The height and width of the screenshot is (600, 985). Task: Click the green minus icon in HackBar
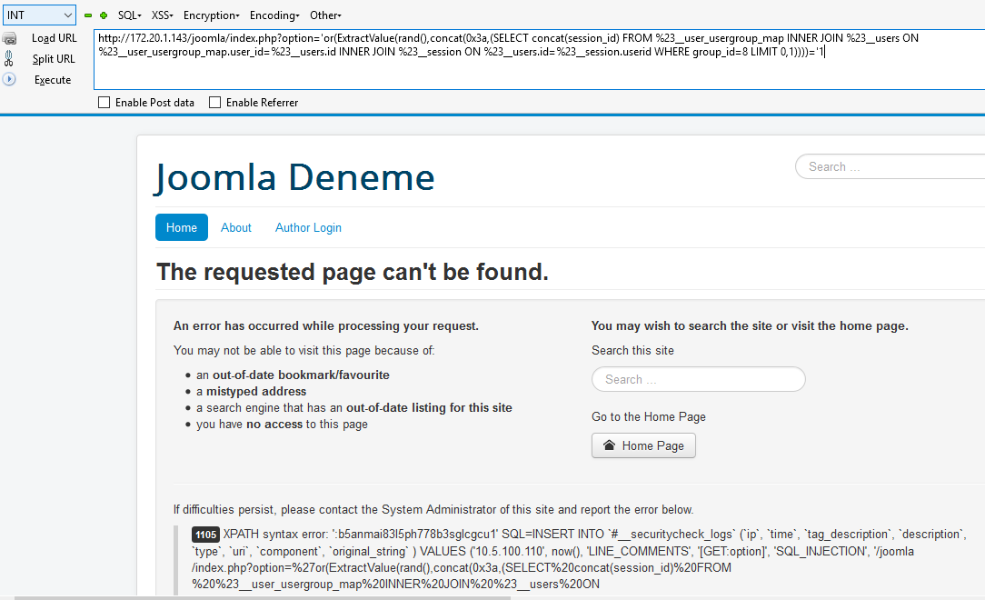click(88, 15)
